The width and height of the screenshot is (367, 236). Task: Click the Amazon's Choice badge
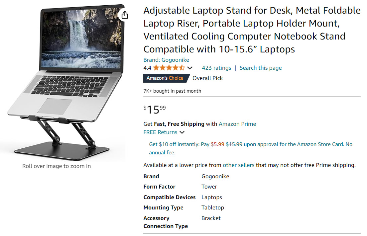click(x=167, y=78)
